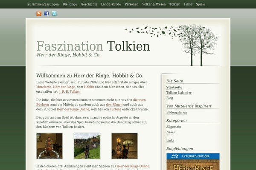The image size is (256, 170).
Task: Open the village landscape screenshot thumbnail
Action: tap(87, 146)
